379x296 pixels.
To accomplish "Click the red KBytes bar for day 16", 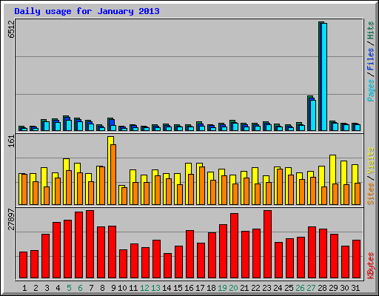I will click(189, 255).
